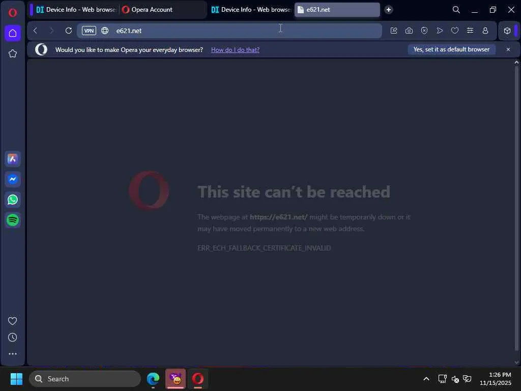Launch Aria AI from the sidebar
This screenshot has width=521, height=391.
[13, 159]
